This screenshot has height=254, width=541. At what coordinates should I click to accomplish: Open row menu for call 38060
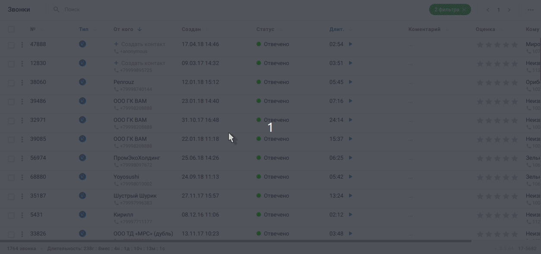click(x=22, y=82)
